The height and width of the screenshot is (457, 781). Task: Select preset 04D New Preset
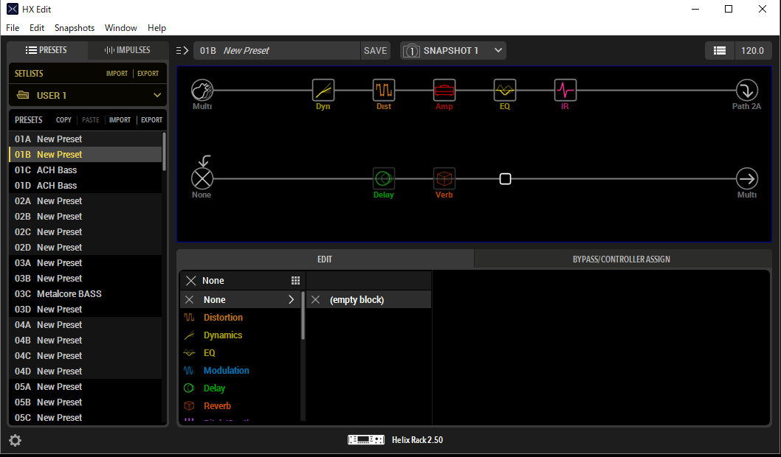pyautogui.click(x=85, y=371)
